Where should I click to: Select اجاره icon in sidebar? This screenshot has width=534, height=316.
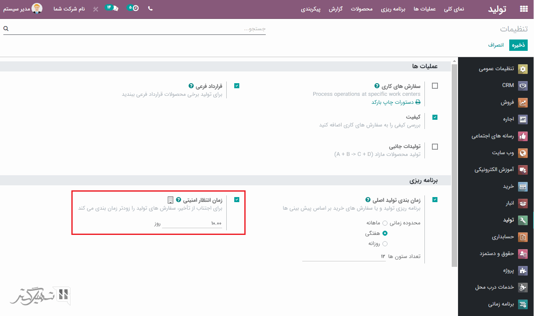tap(523, 119)
